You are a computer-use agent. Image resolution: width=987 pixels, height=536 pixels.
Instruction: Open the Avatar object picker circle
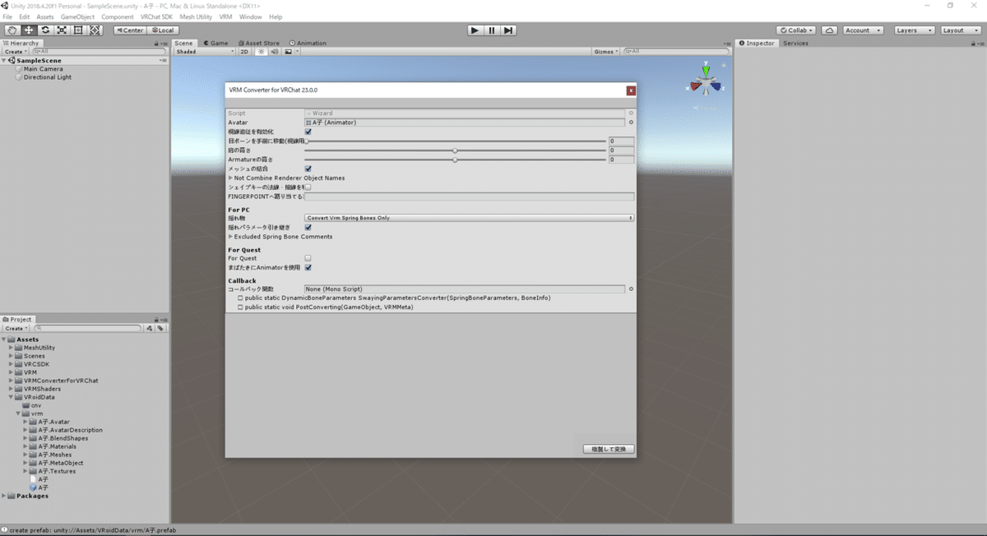631,122
